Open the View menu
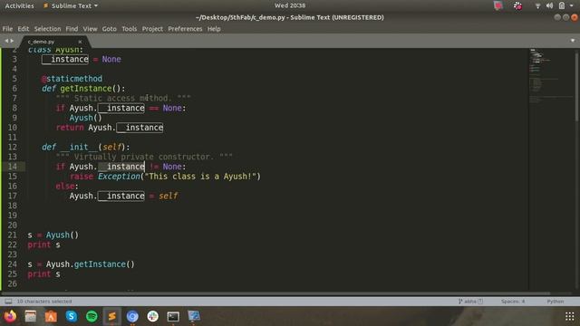 point(90,29)
